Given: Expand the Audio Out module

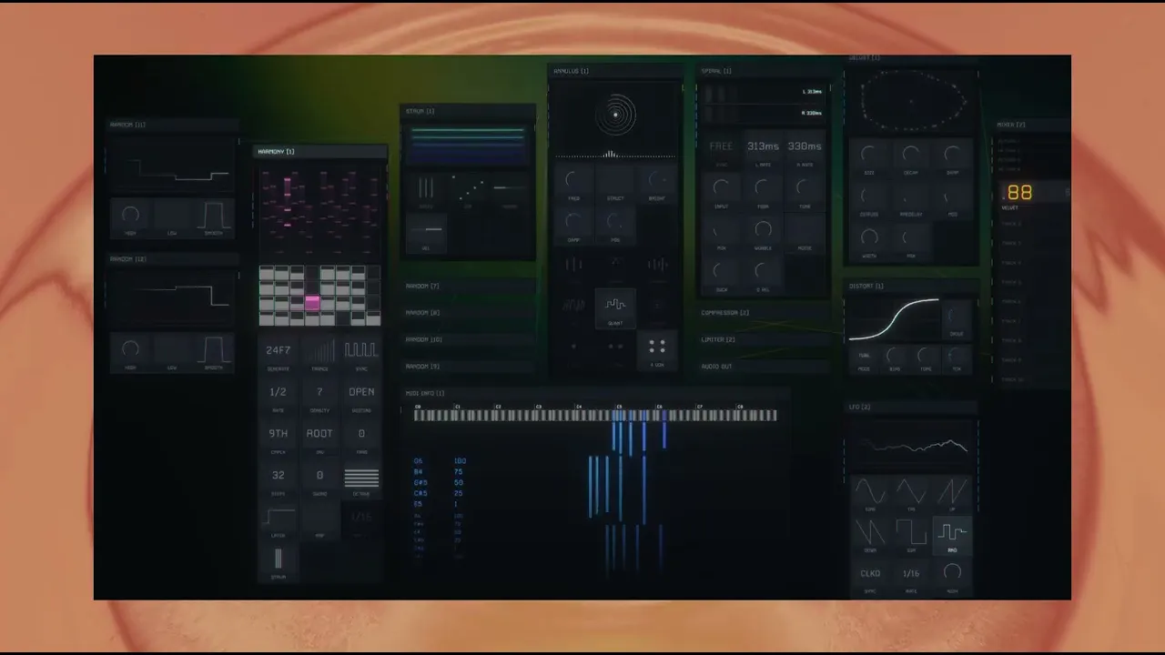Looking at the screenshot, I should (765, 367).
